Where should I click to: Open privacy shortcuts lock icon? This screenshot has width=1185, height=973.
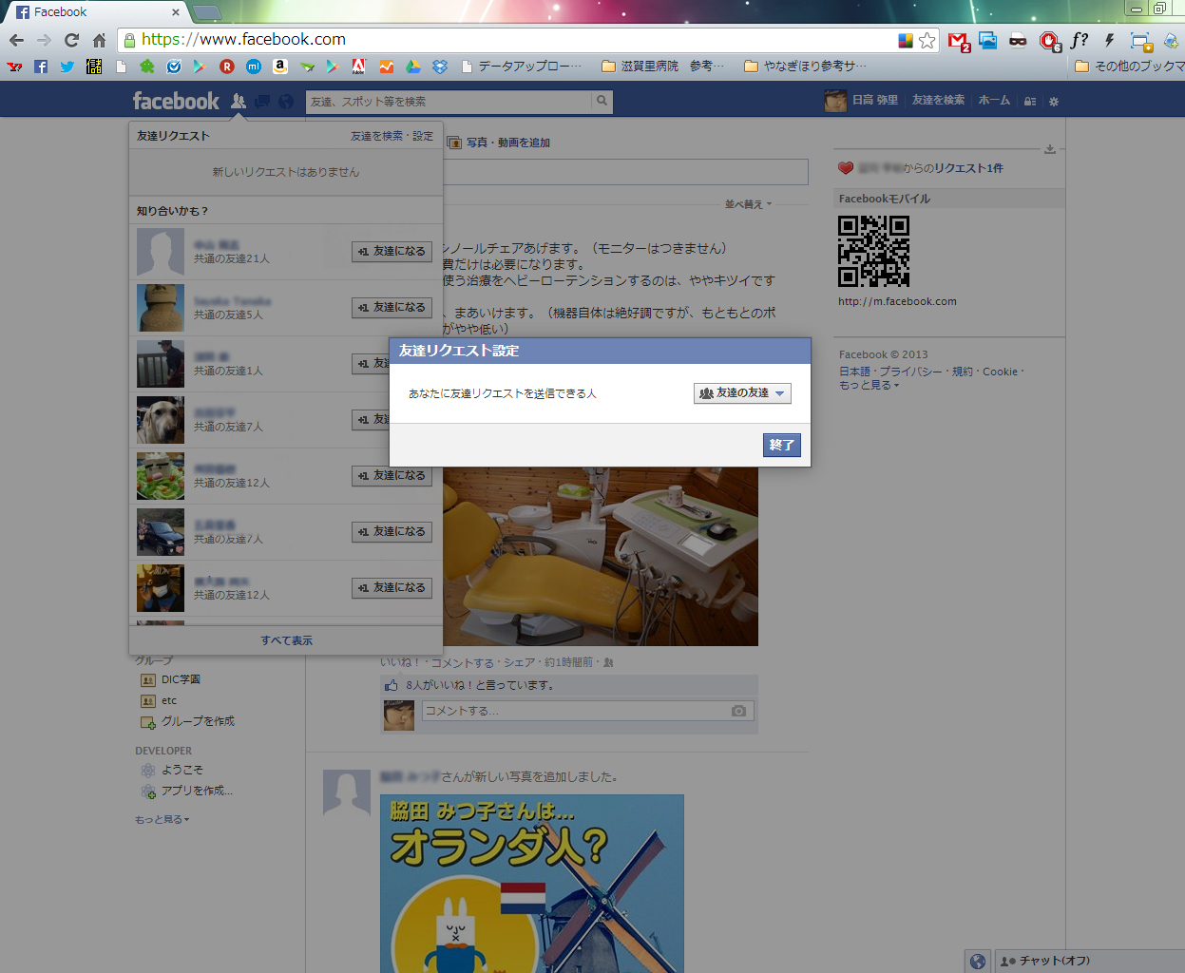[1030, 101]
